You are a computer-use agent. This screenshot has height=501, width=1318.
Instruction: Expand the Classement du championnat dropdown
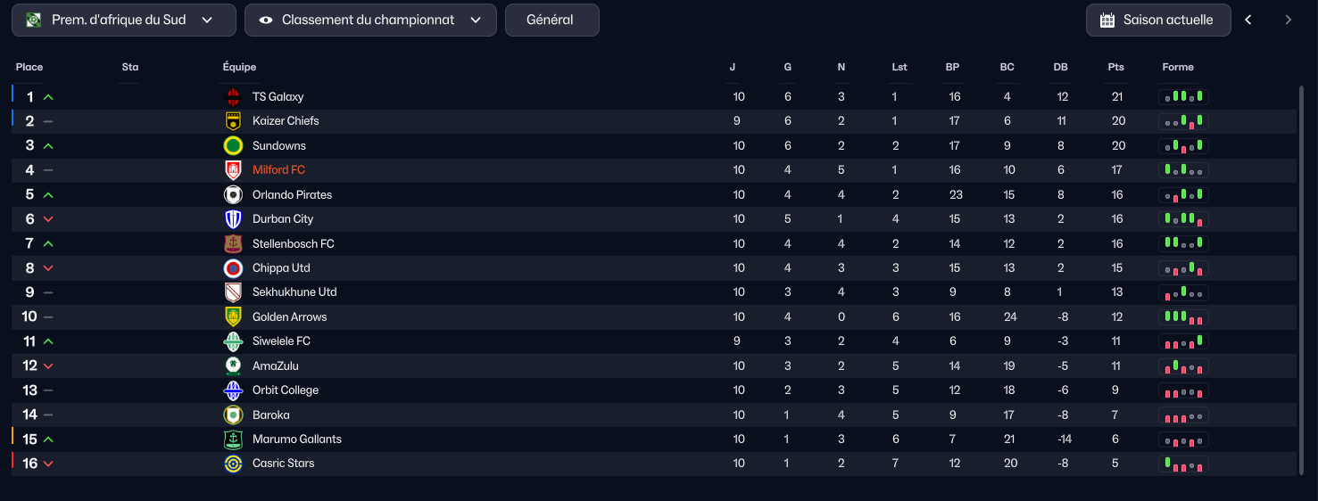pyautogui.click(x=370, y=20)
